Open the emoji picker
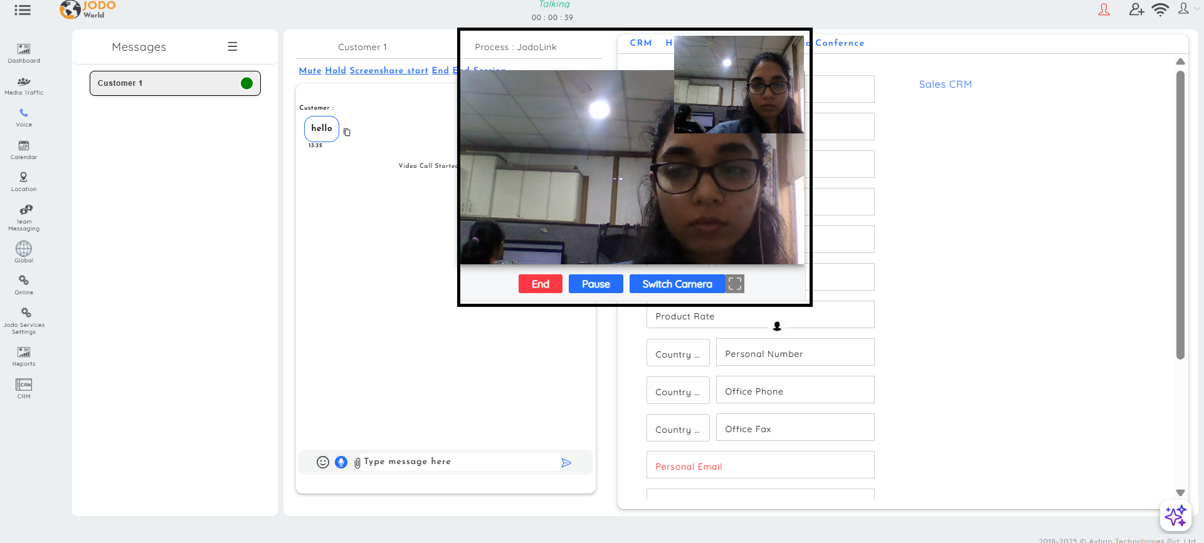Viewport: 1204px width, 543px height. click(x=323, y=462)
